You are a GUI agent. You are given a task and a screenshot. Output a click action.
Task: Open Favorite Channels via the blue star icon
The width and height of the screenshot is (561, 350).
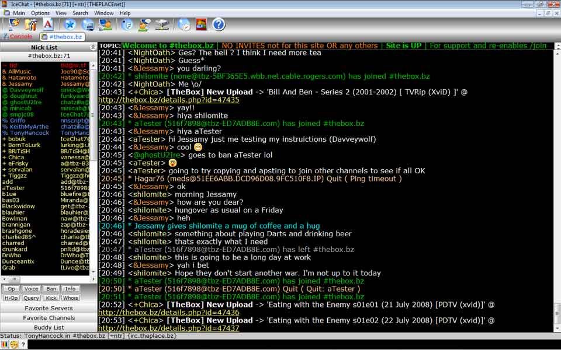coord(70,24)
